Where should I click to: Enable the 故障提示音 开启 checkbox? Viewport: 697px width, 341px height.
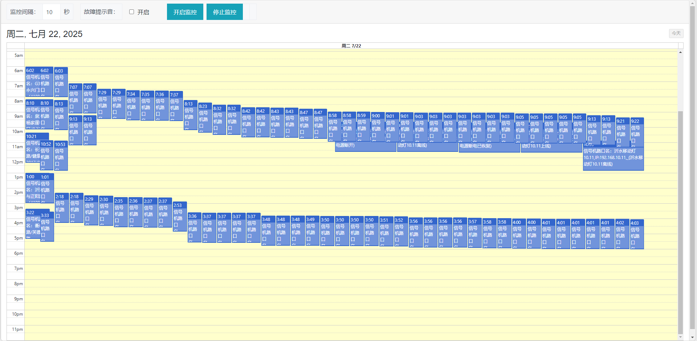pos(132,12)
